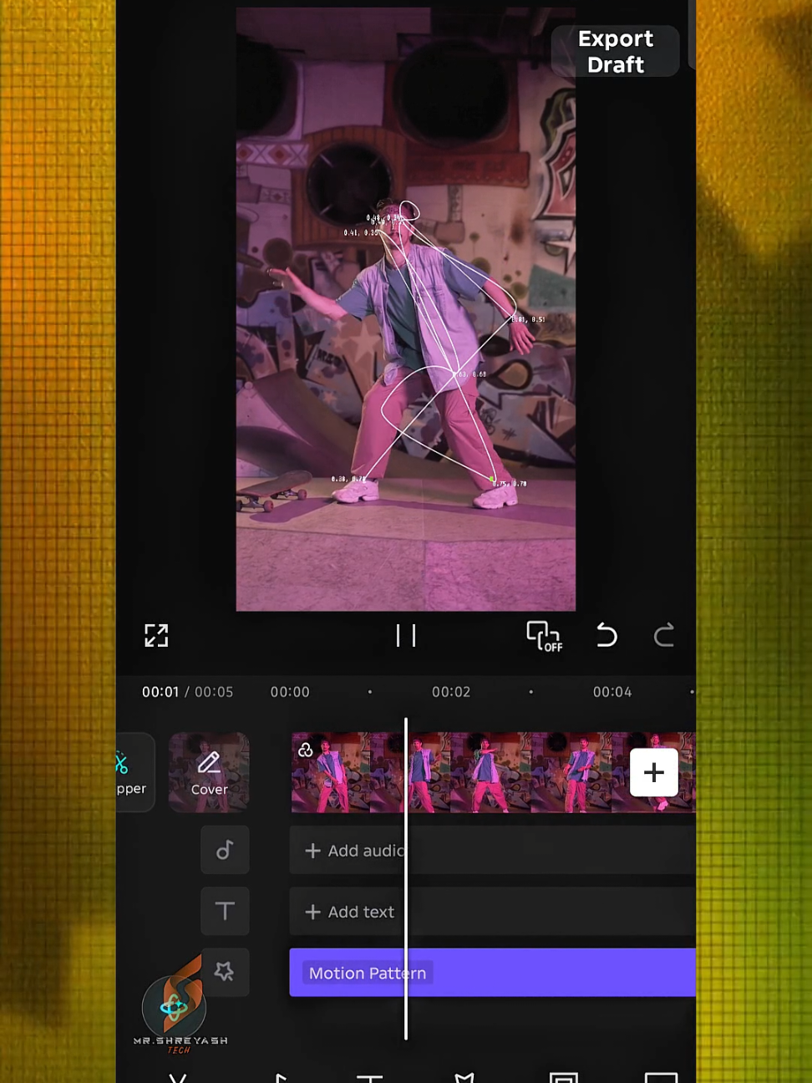
Task: Click Add text in the text track
Action: click(493, 912)
